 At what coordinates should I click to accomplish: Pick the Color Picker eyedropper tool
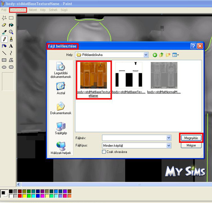tap(4, 32)
